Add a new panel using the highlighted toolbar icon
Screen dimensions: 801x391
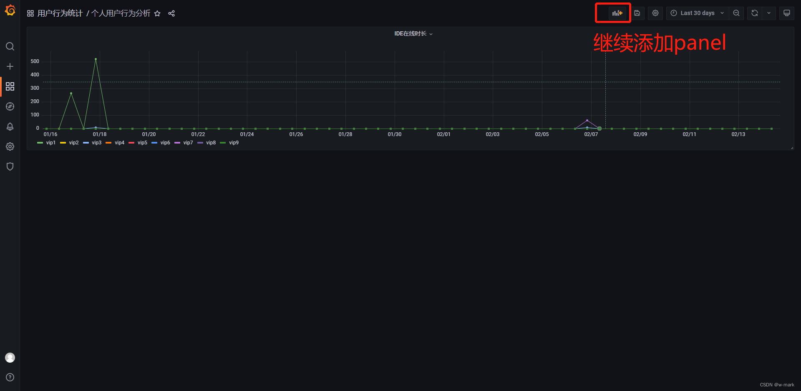(x=617, y=13)
